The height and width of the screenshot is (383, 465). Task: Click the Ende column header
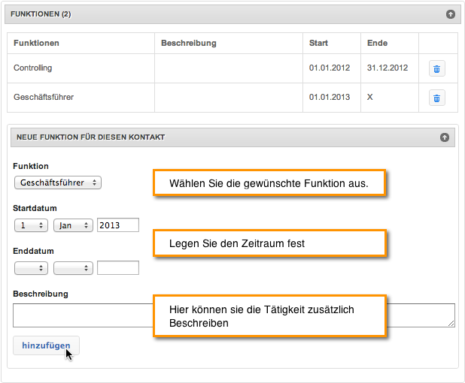point(377,44)
